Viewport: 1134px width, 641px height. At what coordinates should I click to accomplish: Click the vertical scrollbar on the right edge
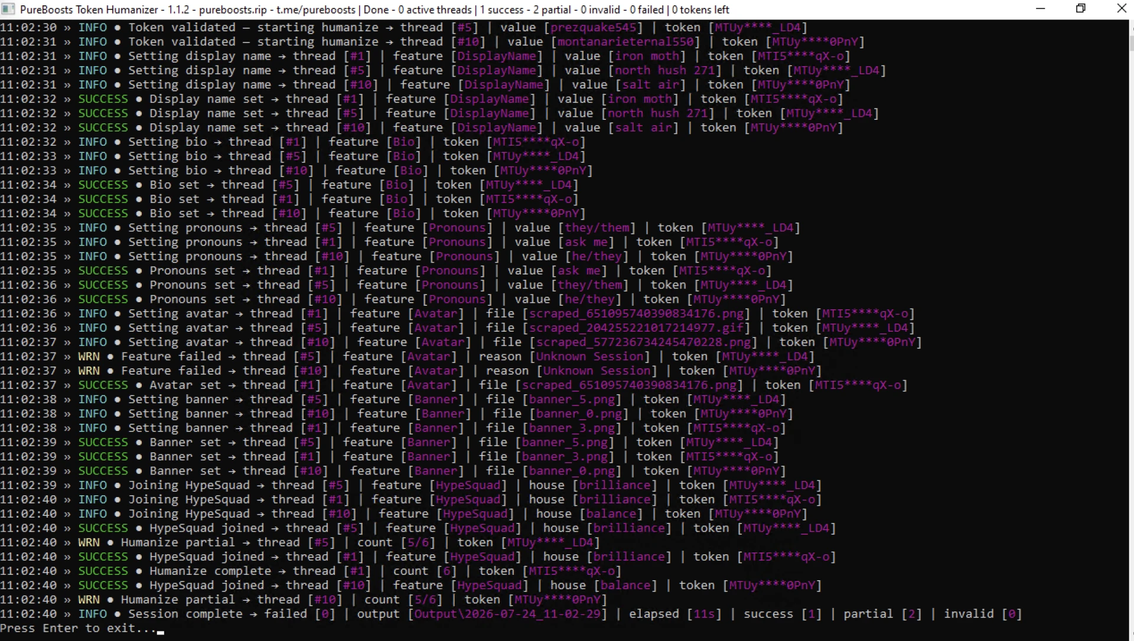tap(1131, 329)
